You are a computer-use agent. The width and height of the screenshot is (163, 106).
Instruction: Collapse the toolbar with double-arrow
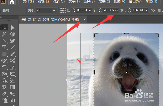pyautogui.click(x=1, y=17)
